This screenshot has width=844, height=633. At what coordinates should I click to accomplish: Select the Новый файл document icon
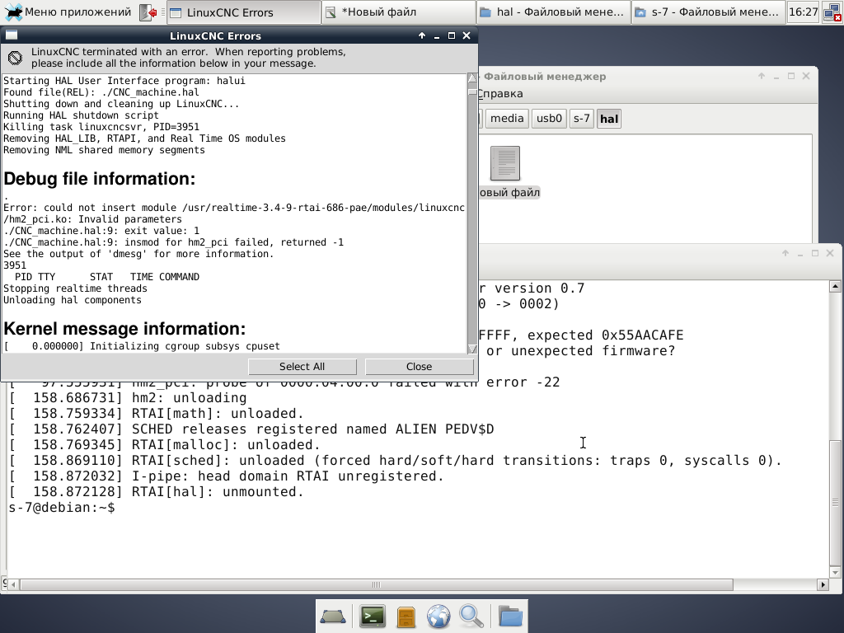[505, 163]
